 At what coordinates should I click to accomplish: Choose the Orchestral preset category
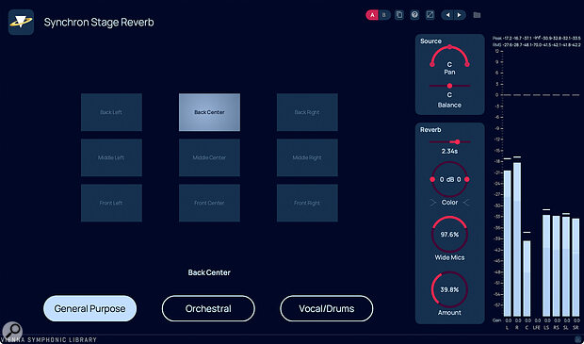(208, 308)
